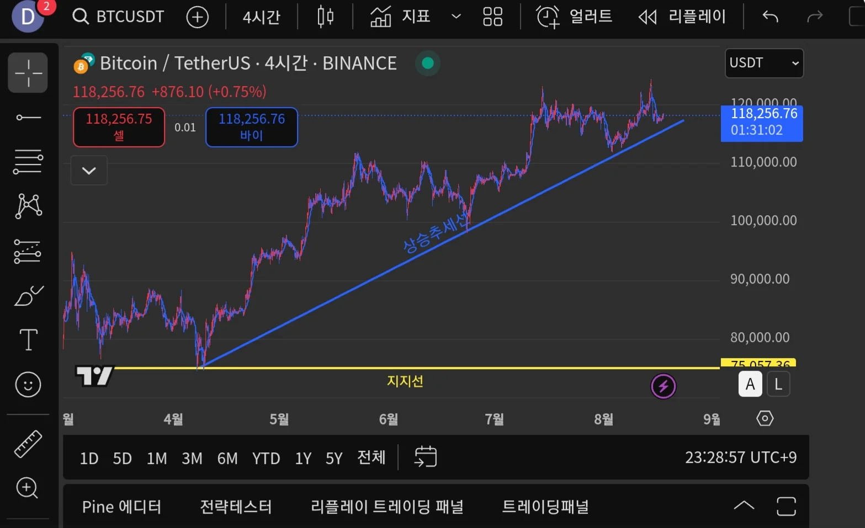The height and width of the screenshot is (528, 865).
Task: Open timezone menu at 23:28:57 UTC+9
Action: tap(741, 457)
